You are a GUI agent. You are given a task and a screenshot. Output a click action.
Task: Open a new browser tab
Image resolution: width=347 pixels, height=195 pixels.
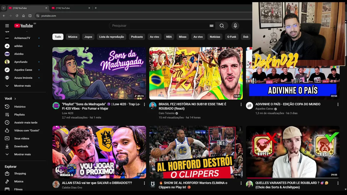point(96,8)
